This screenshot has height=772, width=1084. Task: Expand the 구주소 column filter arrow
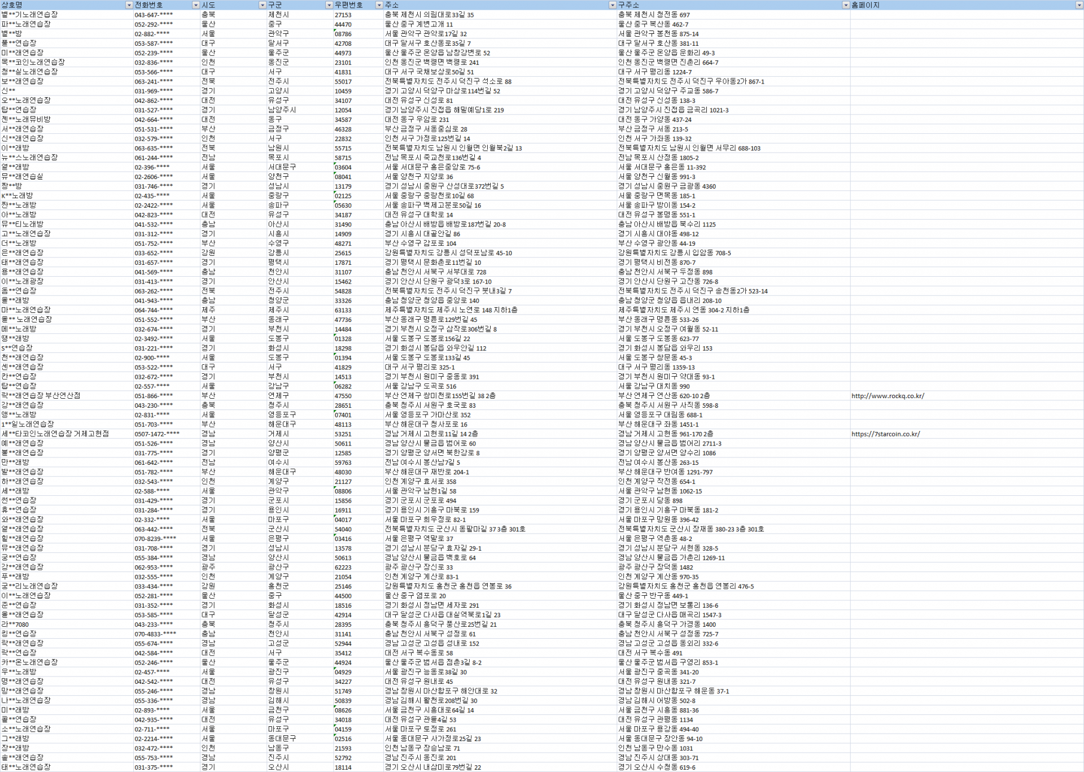[x=845, y=5]
